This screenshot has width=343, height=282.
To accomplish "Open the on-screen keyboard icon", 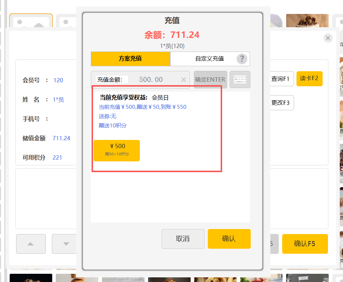I will coord(240,79).
